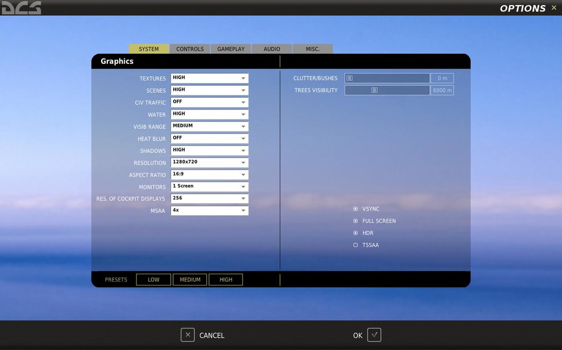Screen dimensions: 562x350
Task: Switch to the AUDIO tab
Action: [x=271, y=49]
